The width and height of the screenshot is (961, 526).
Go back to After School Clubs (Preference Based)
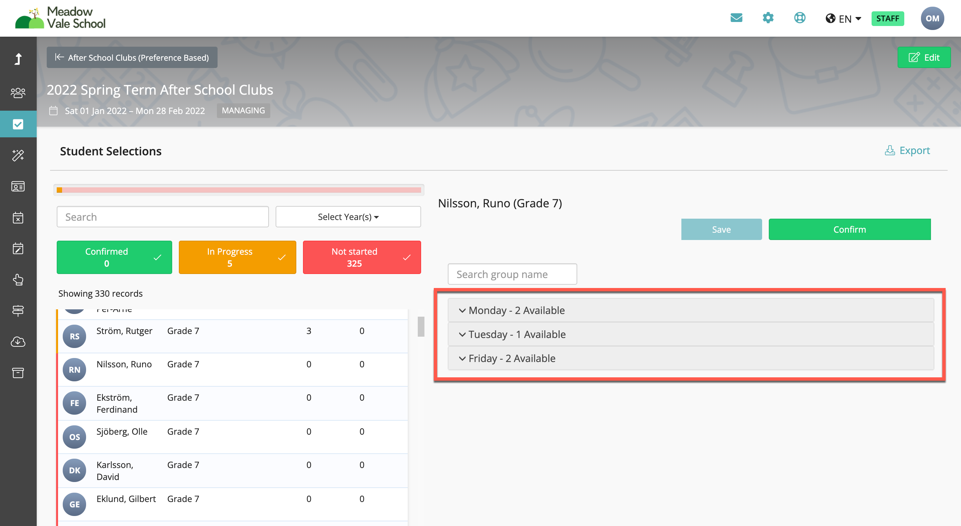(132, 57)
